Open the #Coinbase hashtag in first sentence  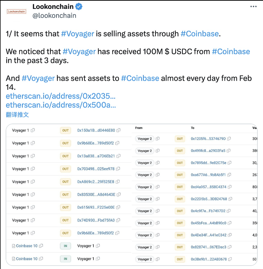coord(199,34)
